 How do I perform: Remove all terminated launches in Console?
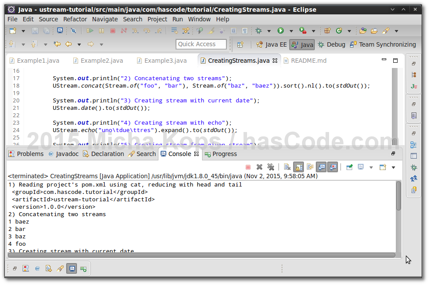271,167
